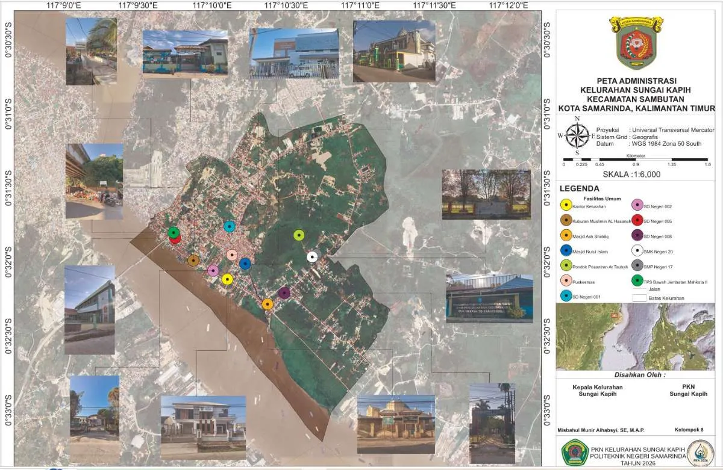Click the Batas Kelurahan legend box
The image size is (723, 470).
pyautogui.click(x=639, y=297)
